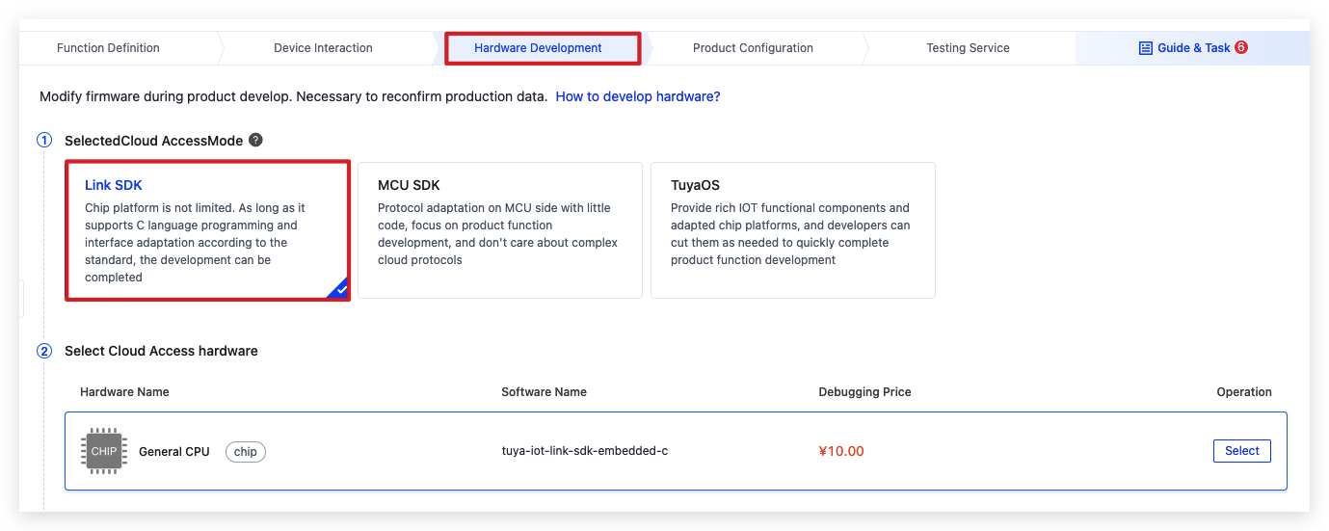Click the Select button for General CPU

(1241, 451)
